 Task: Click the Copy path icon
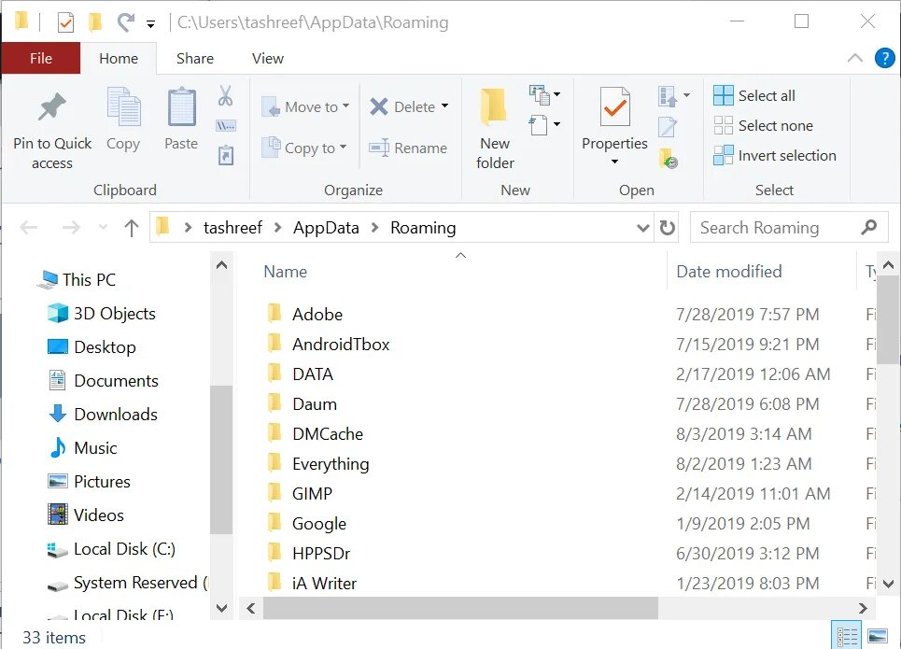226,125
